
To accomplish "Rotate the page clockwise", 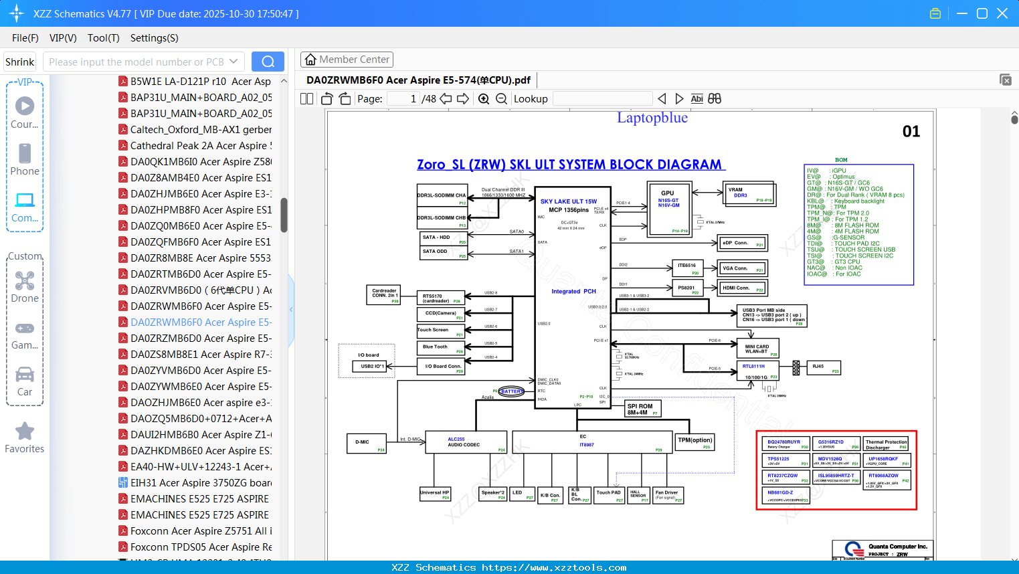I will 345,99.
